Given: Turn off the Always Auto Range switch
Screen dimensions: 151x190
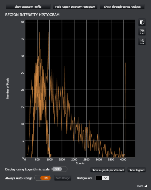Looking at the screenshot, I should [43, 178].
